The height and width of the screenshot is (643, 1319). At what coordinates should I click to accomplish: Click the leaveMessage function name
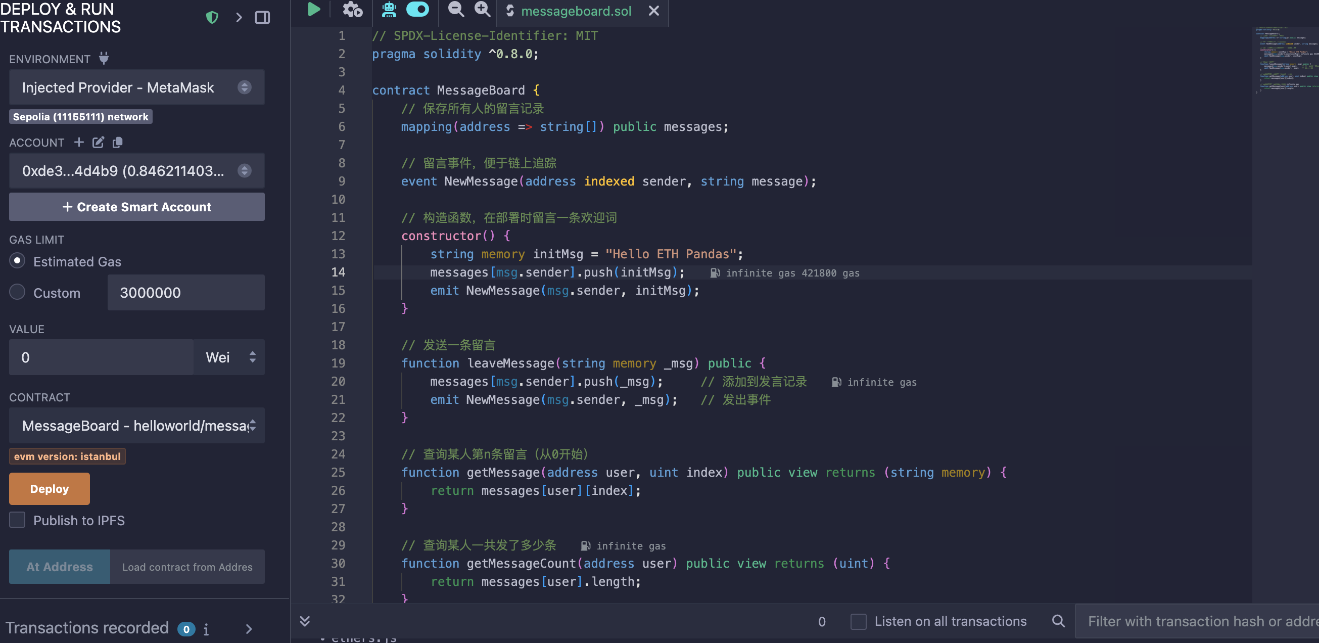(x=510, y=363)
